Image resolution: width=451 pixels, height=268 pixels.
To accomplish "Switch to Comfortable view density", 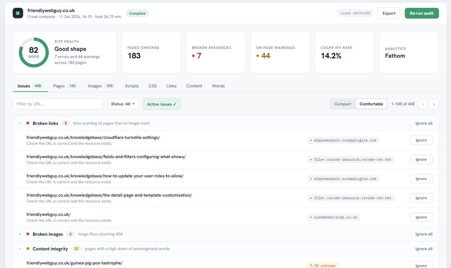I will [x=371, y=104].
